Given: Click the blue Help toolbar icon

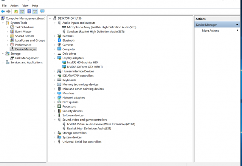Looking at the screenshot, I should click(x=29, y=11).
